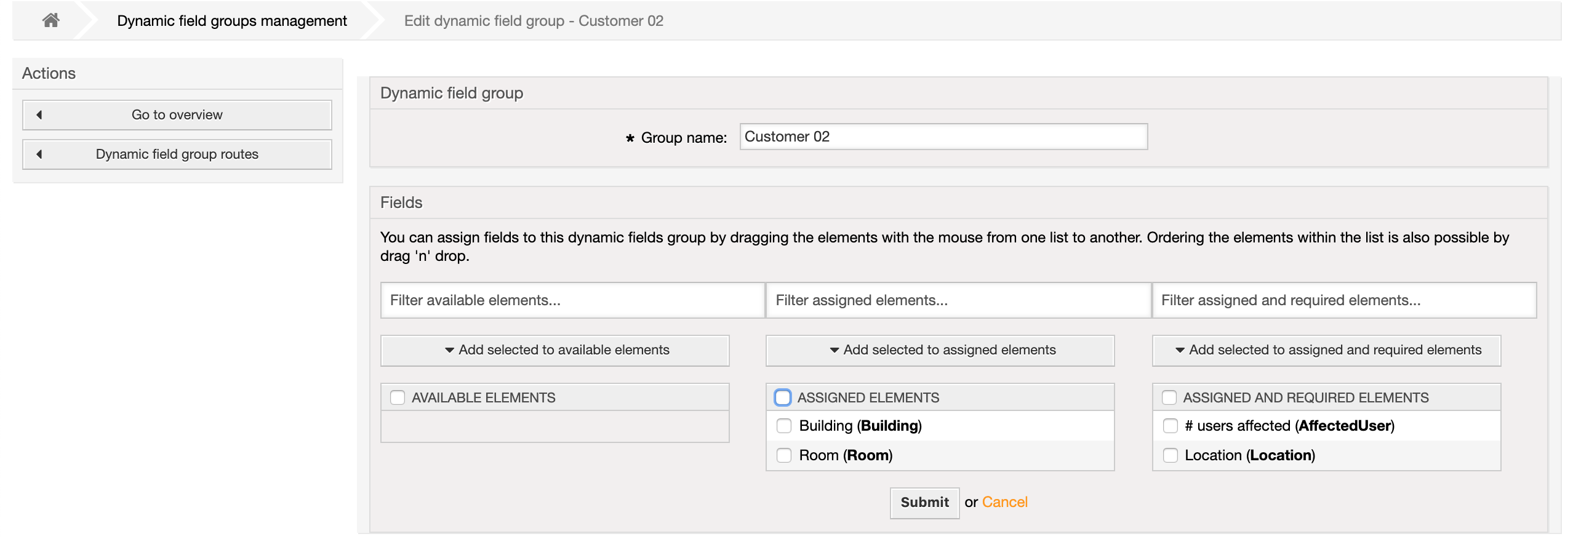Click the Filter available elements field
The height and width of the screenshot is (539, 1573).
tap(572, 300)
